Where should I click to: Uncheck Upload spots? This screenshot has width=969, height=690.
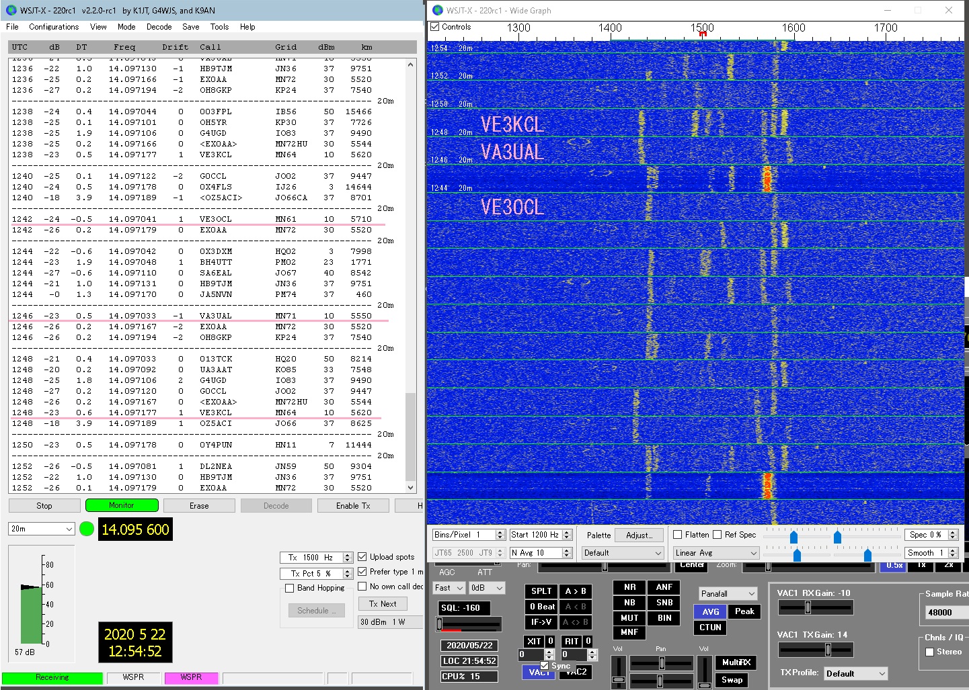pos(362,556)
